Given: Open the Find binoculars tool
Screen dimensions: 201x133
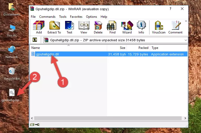Looking at the screenshot, I should tap(112, 27).
